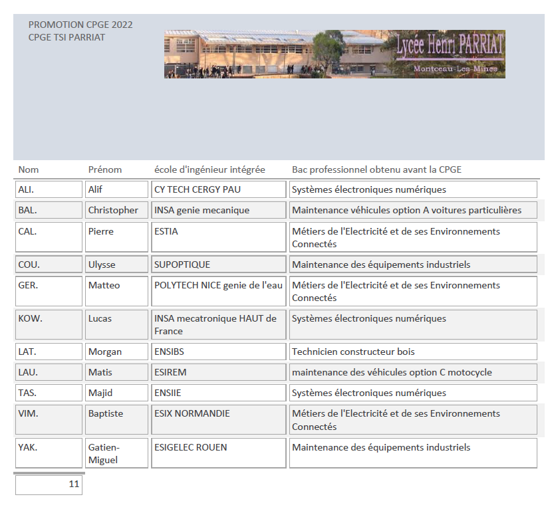This screenshot has width=554, height=521.
Task: Select the CAL. name field
Action: (x=49, y=237)
